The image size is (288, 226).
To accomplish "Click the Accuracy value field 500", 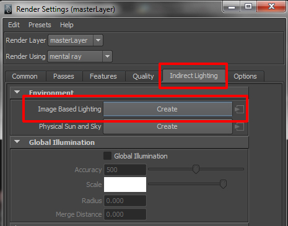I will click(x=125, y=170).
